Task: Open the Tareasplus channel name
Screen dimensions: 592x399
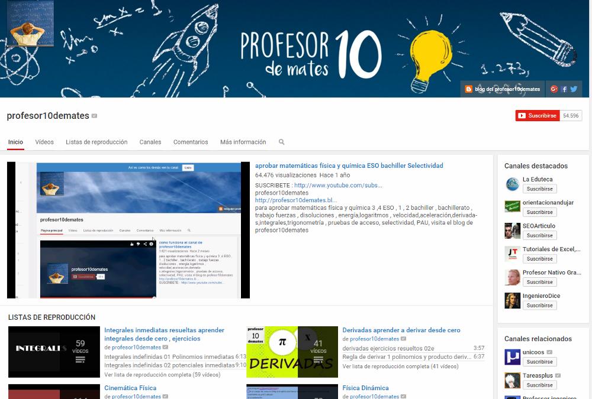Action: pos(538,375)
